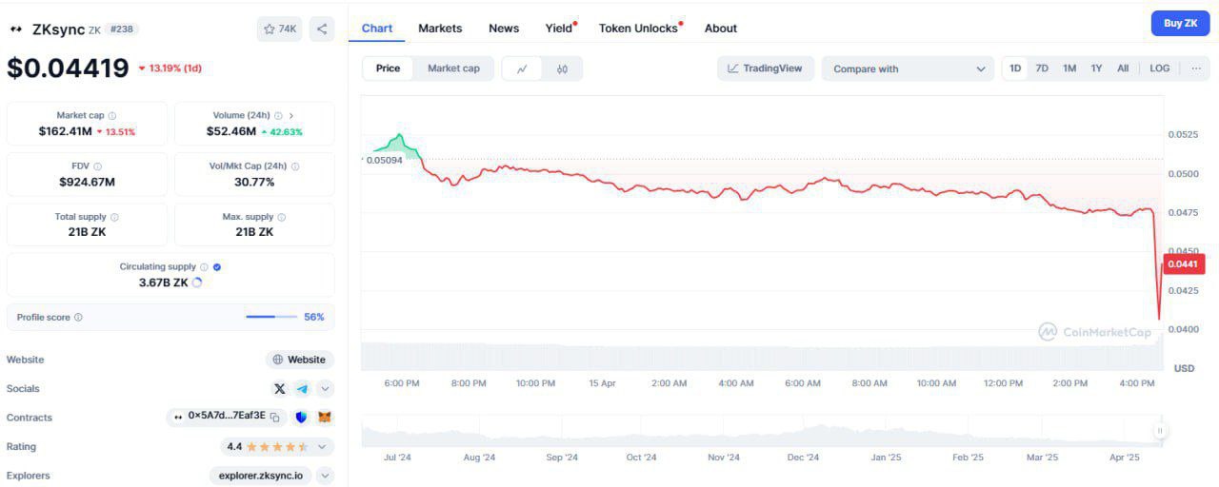Open Circulating supply info icon
The width and height of the screenshot is (1219, 487).
coord(205,267)
